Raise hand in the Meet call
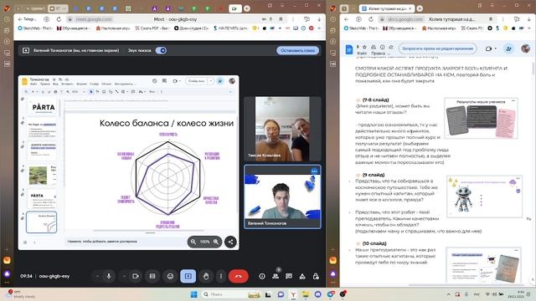This screenshot has width=536, height=301. pyautogui.click(x=206, y=276)
